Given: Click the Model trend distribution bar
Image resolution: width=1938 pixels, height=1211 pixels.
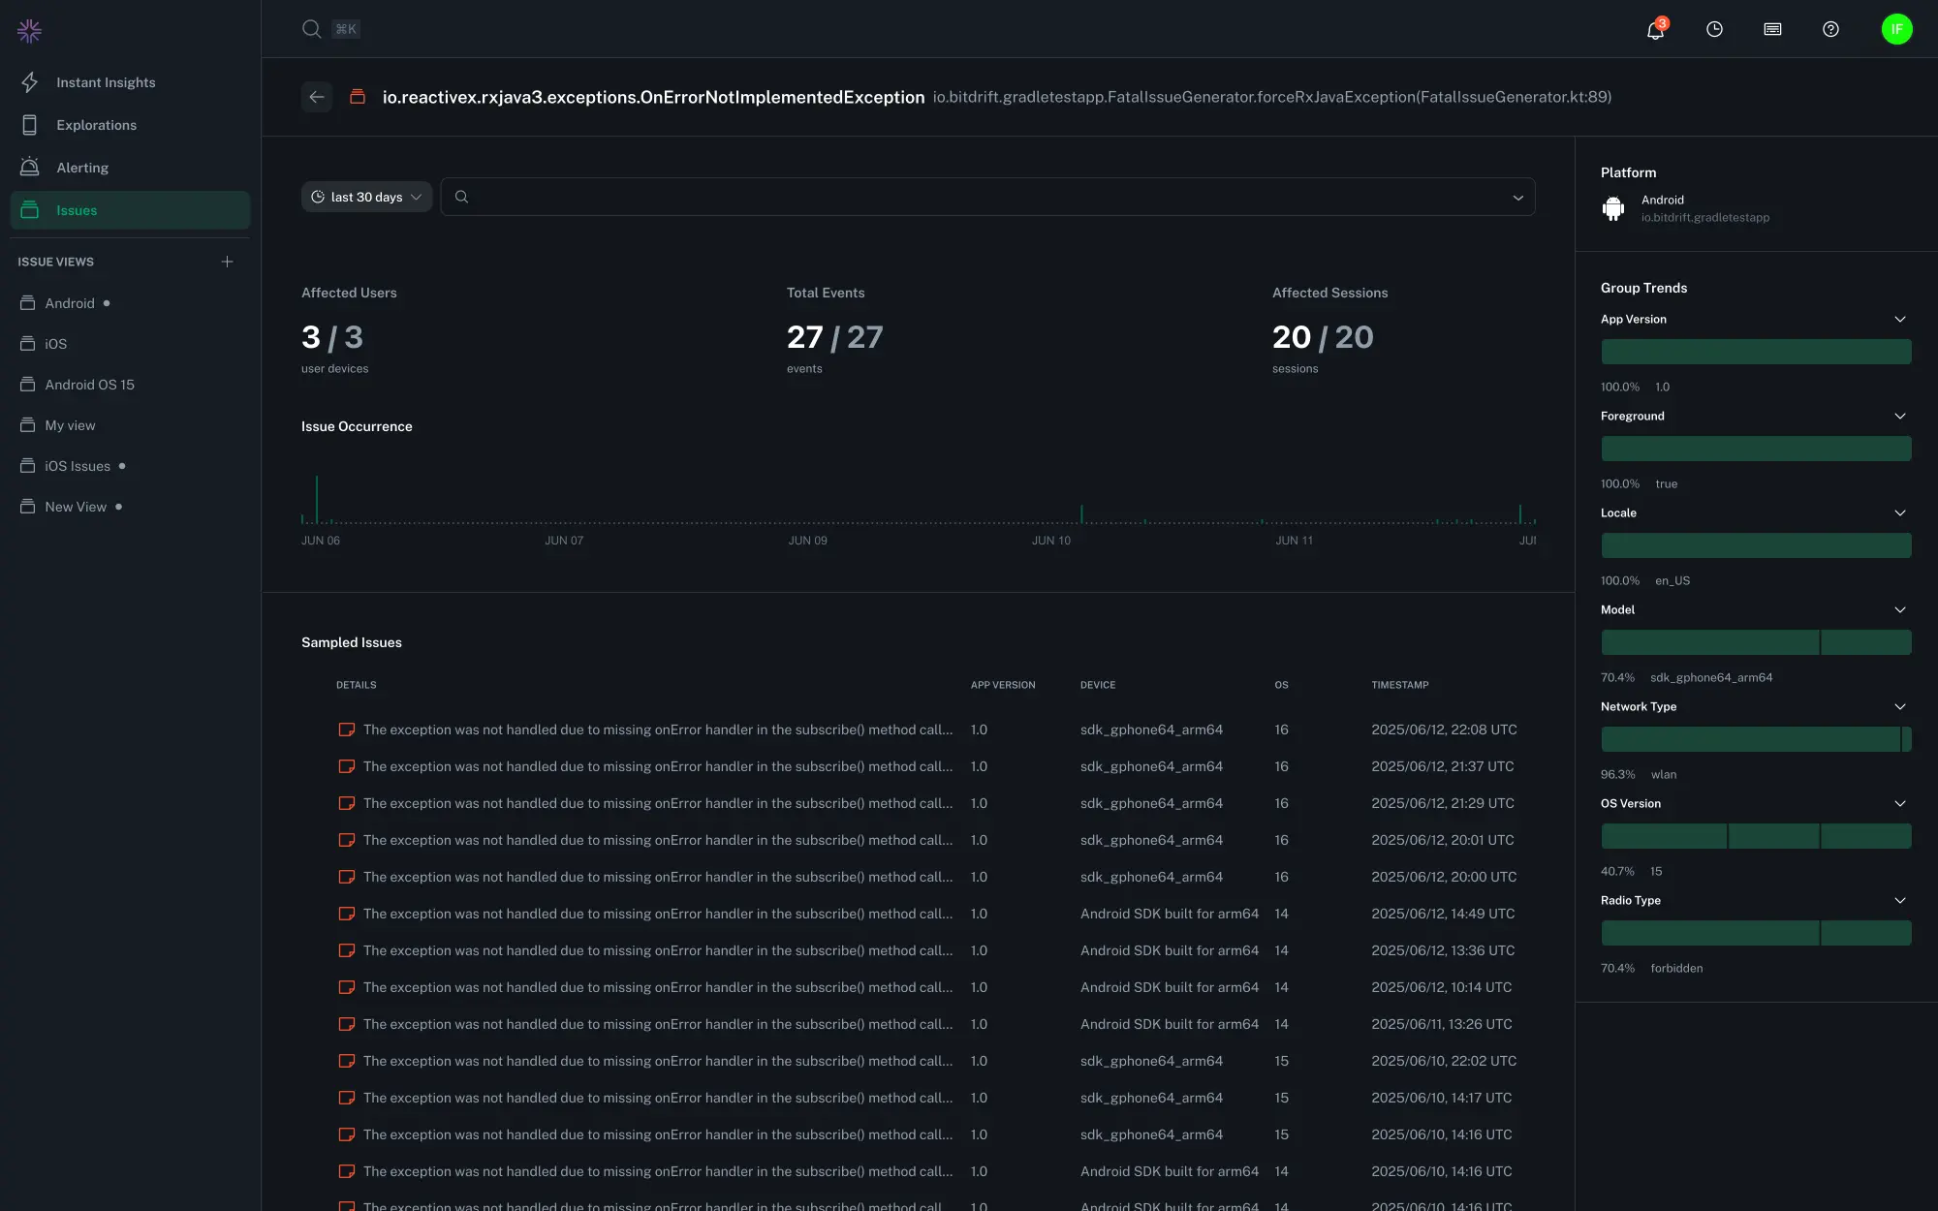Looking at the screenshot, I should (x=1755, y=642).
